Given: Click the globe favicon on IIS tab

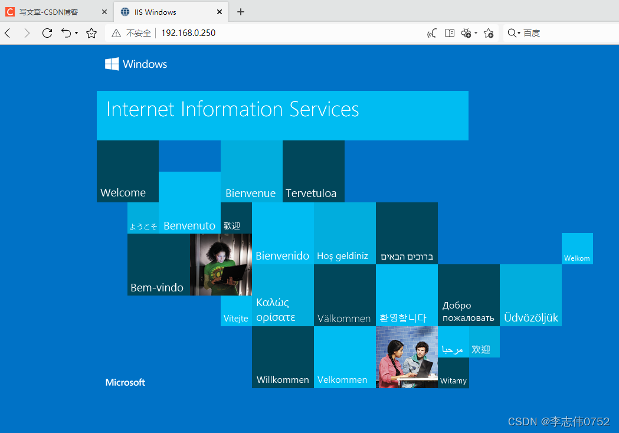Looking at the screenshot, I should tap(125, 12).
